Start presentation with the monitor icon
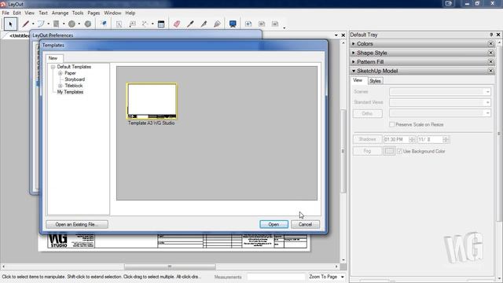 coord(233,24)
